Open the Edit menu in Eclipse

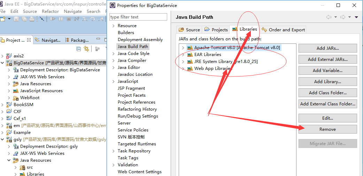coord(14,11)
